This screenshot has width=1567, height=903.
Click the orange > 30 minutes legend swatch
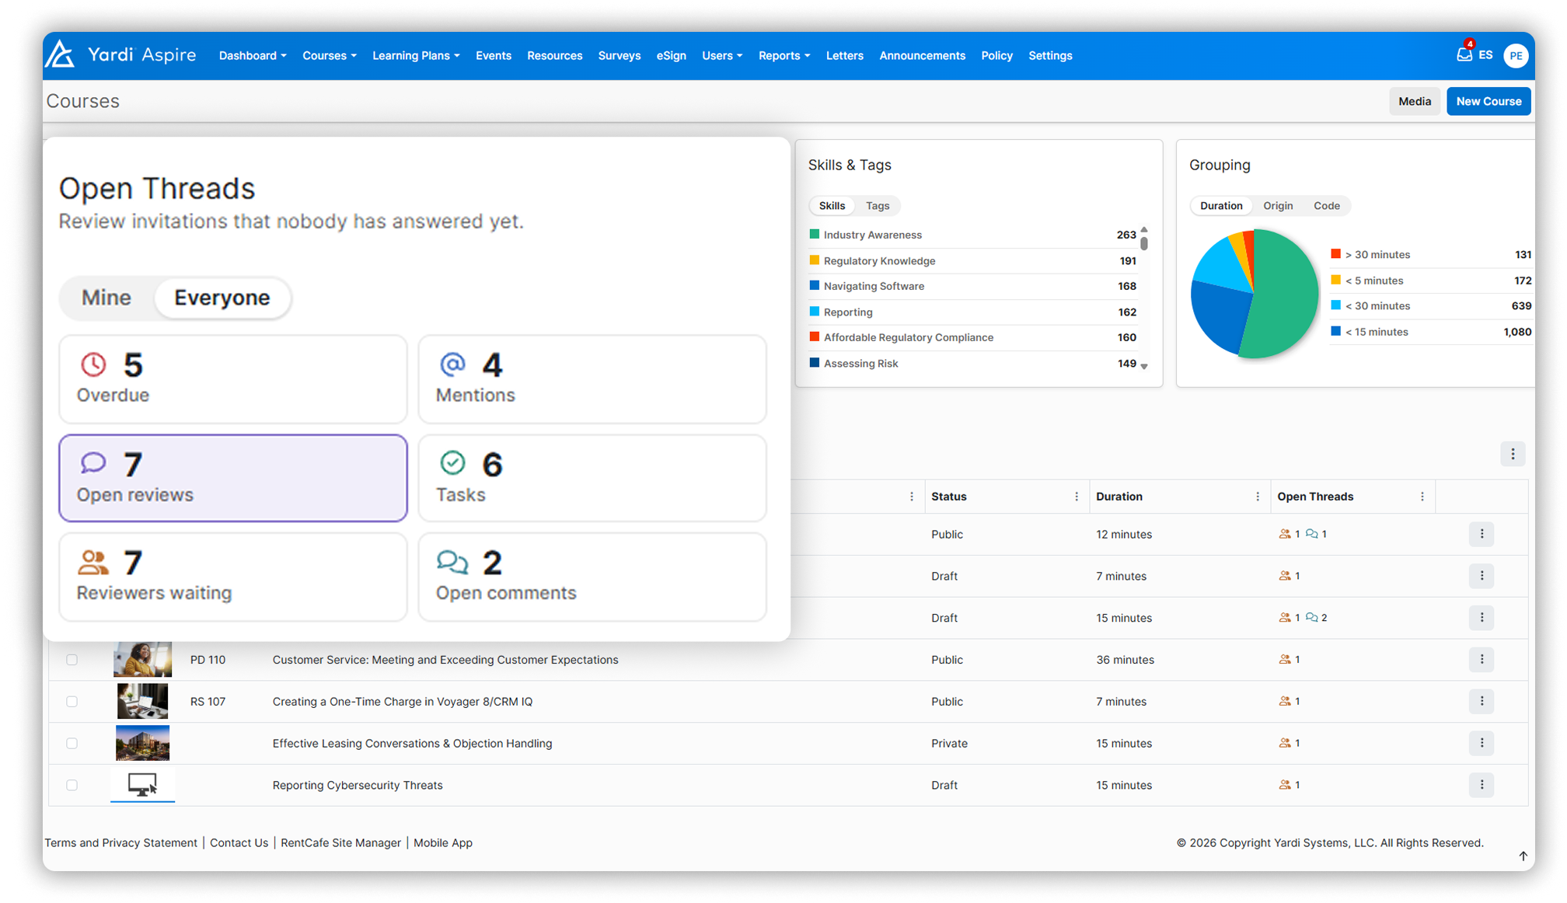point(1335,254)
